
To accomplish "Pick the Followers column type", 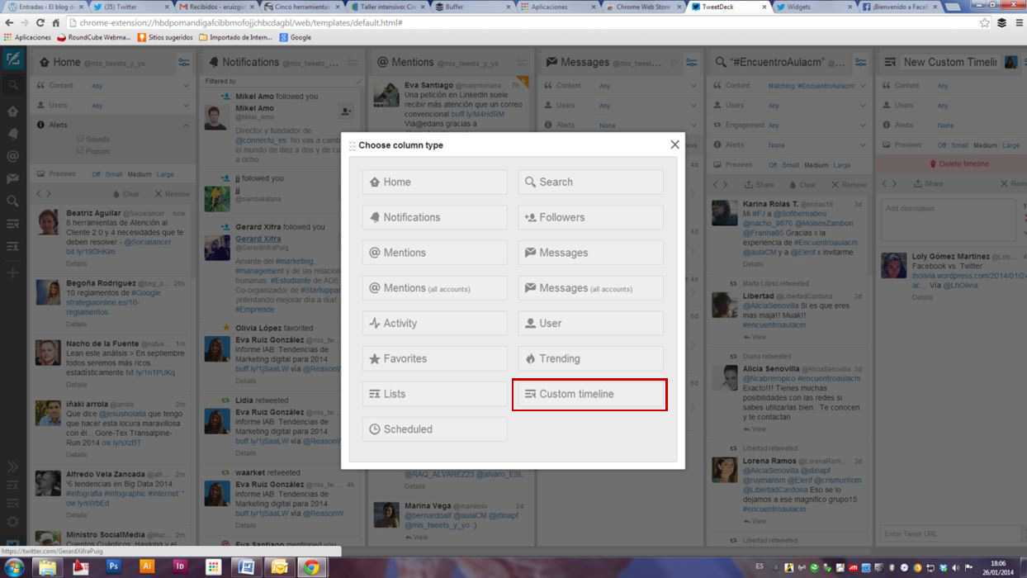I will coord(589,218).
